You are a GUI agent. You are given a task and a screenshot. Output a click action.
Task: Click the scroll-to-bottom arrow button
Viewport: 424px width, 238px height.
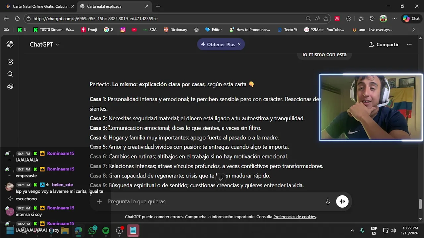(x=221, y=178)
